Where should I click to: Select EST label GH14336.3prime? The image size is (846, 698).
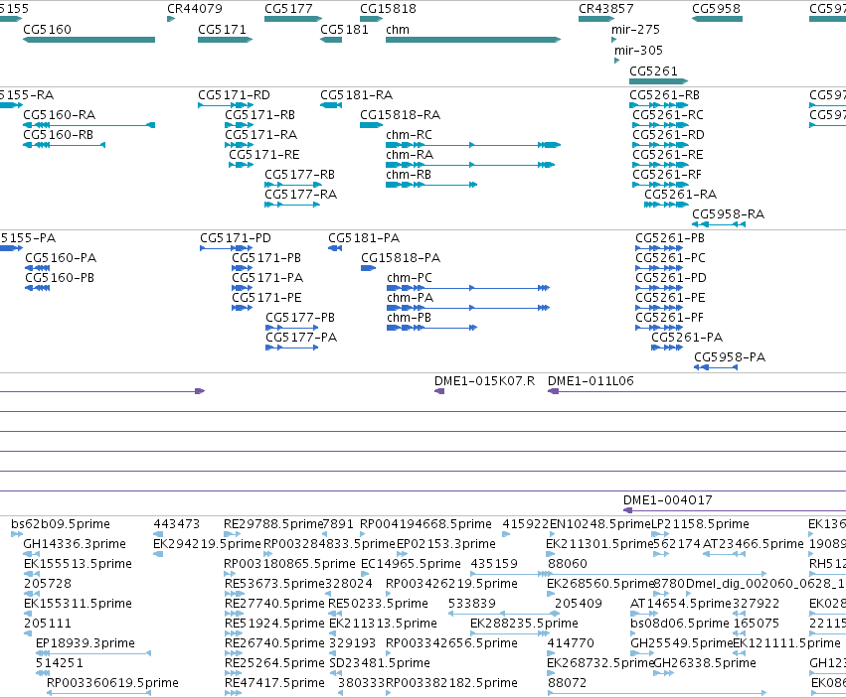pos(75,544)
